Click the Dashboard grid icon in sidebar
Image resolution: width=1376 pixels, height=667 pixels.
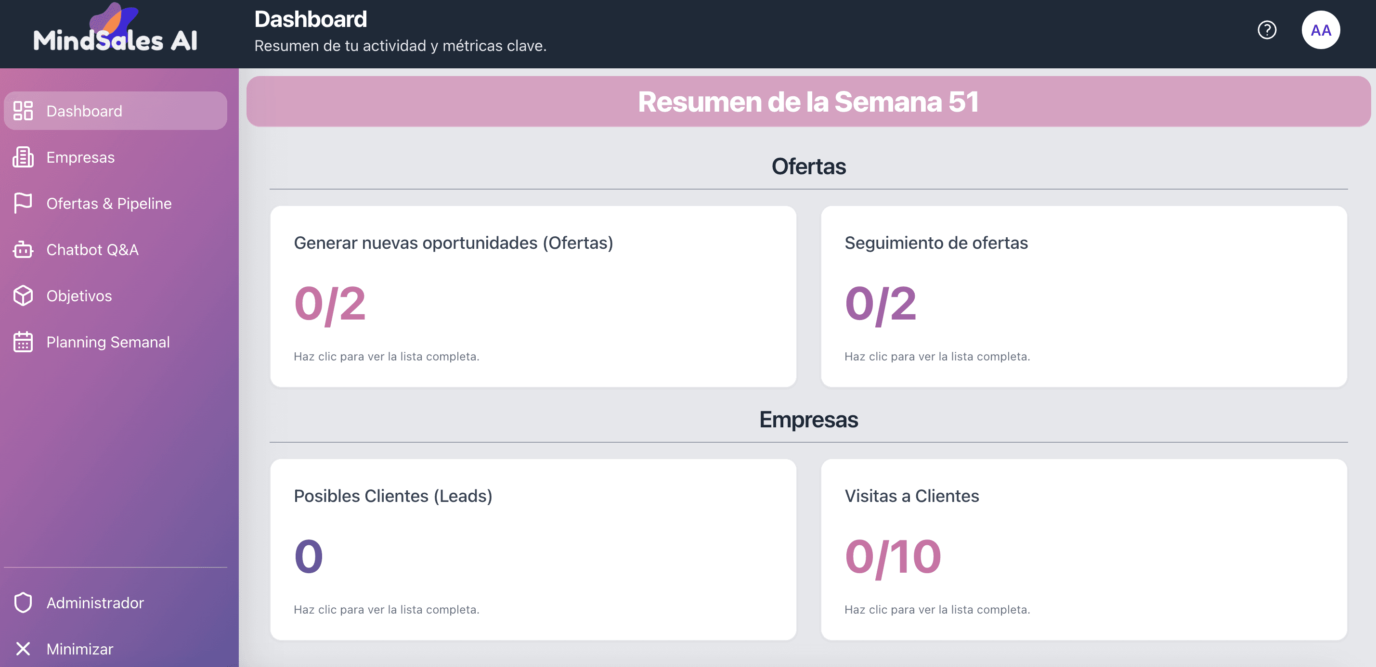(x=23, y=111)
